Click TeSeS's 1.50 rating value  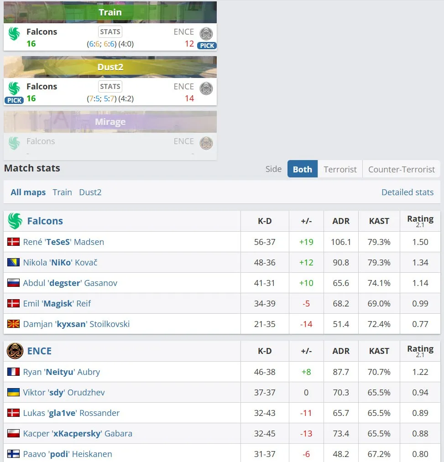(x=420, y=242)
